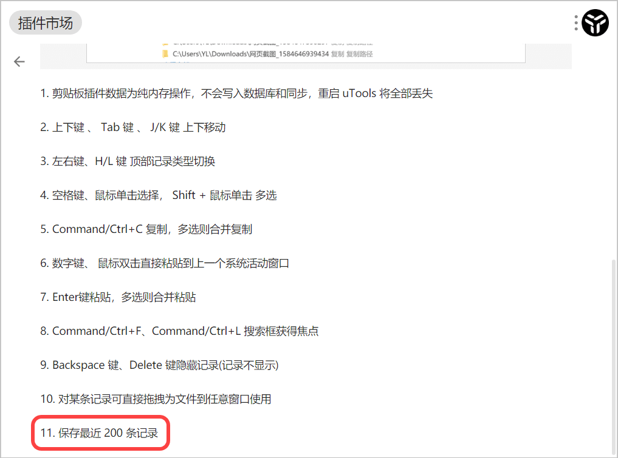Click item 6 about 数字键 paste
618x458 pixels.
coord(165,263)
